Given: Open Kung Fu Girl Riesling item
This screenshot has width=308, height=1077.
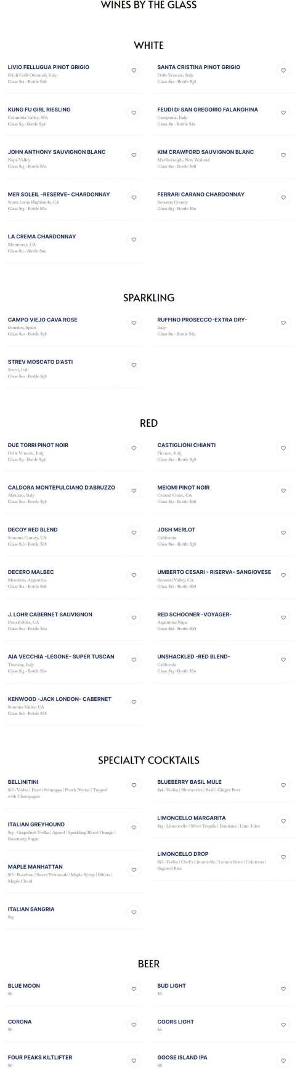Looking at the screenshot, I should [x=74, y=116].
